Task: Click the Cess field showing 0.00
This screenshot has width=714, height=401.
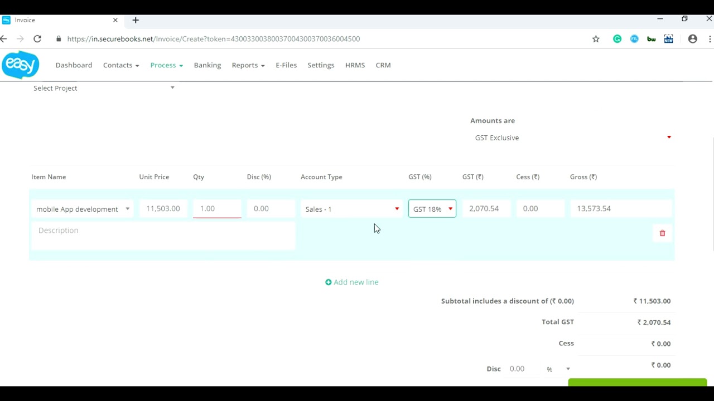Action: (x=540, y=208)
